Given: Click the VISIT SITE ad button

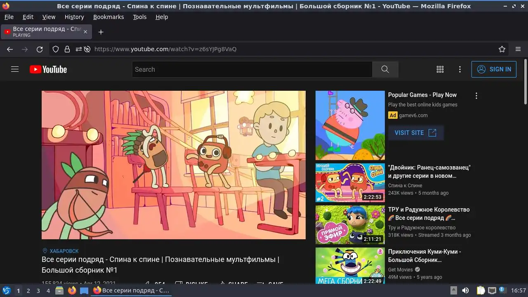Looking at the screenshot, I should click(x=415, y=132).
